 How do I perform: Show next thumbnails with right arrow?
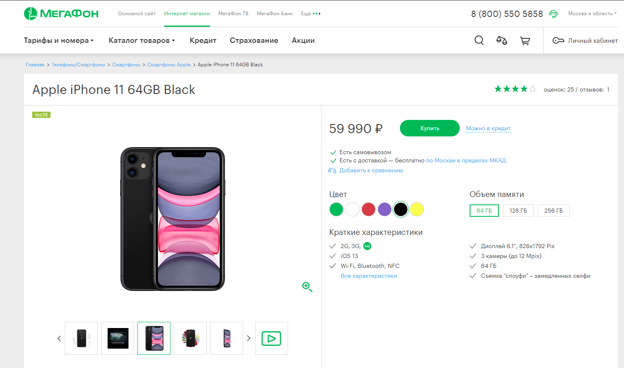[x=248, y=338]
